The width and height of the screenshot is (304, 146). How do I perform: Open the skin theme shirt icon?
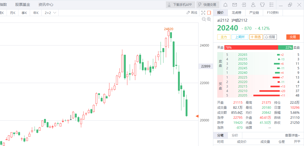pyautogui.click(x=262, y=5)
